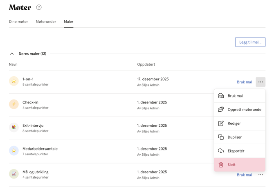Viewport: 274px width, 192px height.
Task: Select Bruk mal in the context menu
Action: 240,96
